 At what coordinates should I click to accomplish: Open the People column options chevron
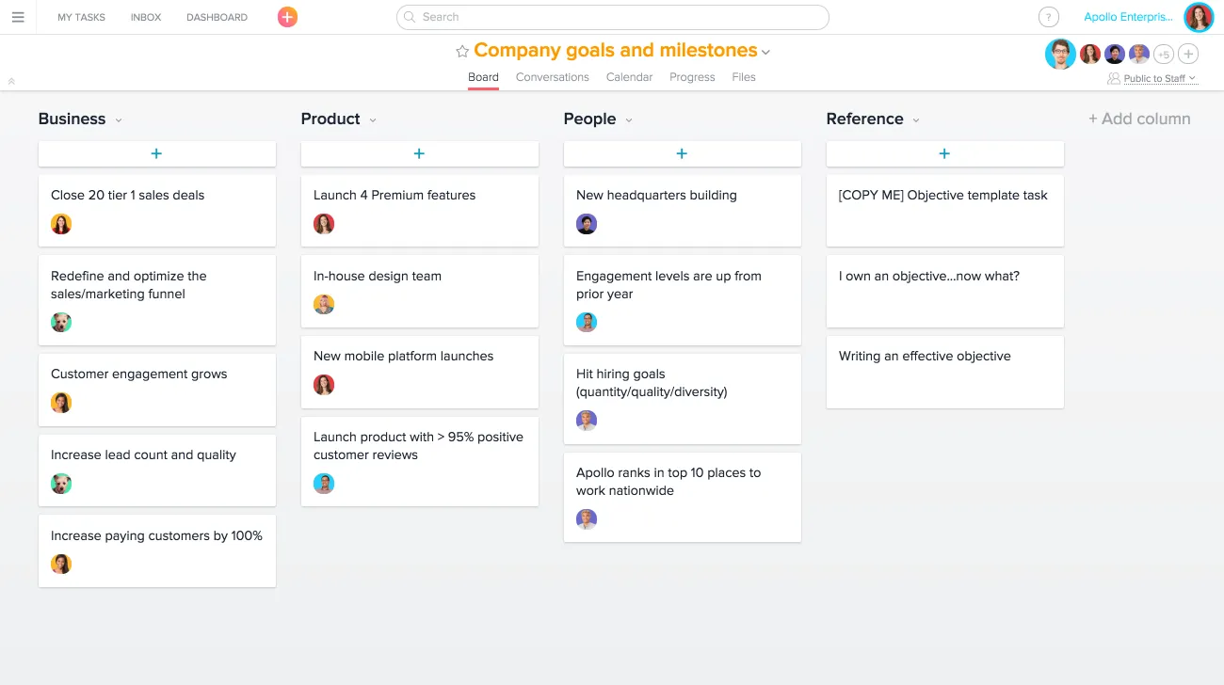[x=629, y=120]
